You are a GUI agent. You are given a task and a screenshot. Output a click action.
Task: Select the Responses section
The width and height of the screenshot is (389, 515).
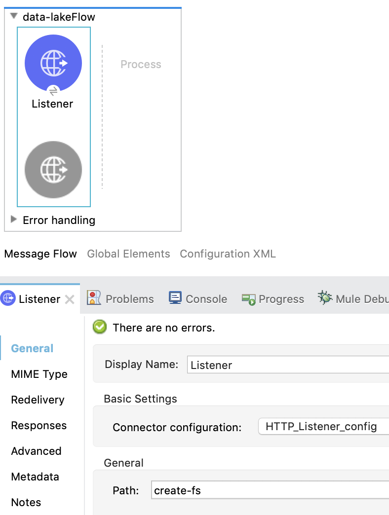39,426
